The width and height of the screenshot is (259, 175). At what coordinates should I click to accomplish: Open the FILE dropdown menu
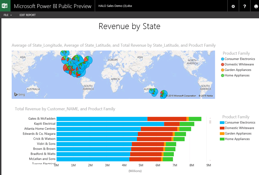tap(8, 15)
